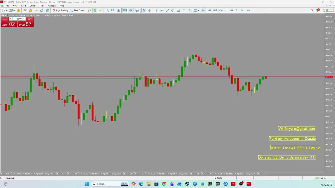Screen dimensions: 335x188
Task: Select the crosshair tool
Action: 149,10
